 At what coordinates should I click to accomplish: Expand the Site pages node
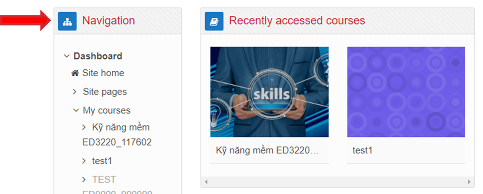[x=75, y=92]
